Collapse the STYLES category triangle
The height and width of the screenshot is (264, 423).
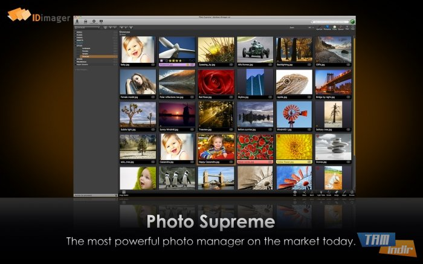click(x=76, y=46)
